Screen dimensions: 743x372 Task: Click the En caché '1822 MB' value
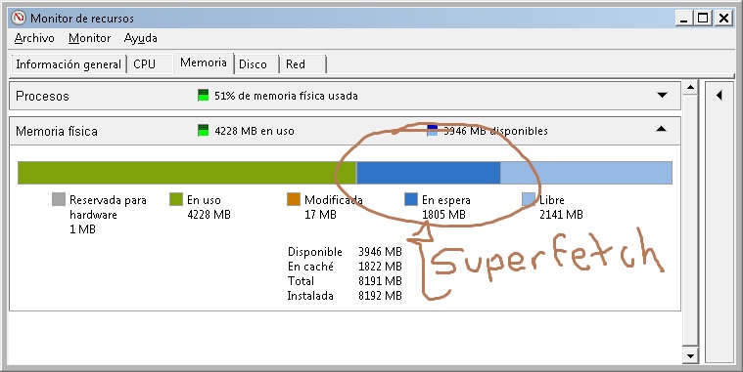point(380,267)
